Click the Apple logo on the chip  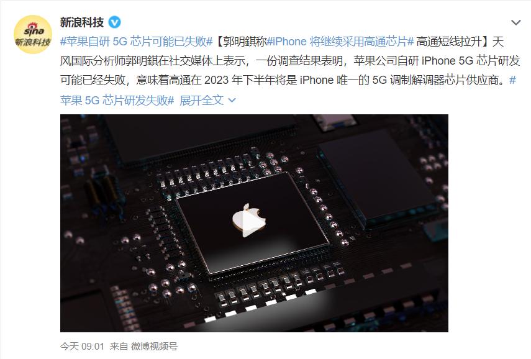[x=249, y=220]
